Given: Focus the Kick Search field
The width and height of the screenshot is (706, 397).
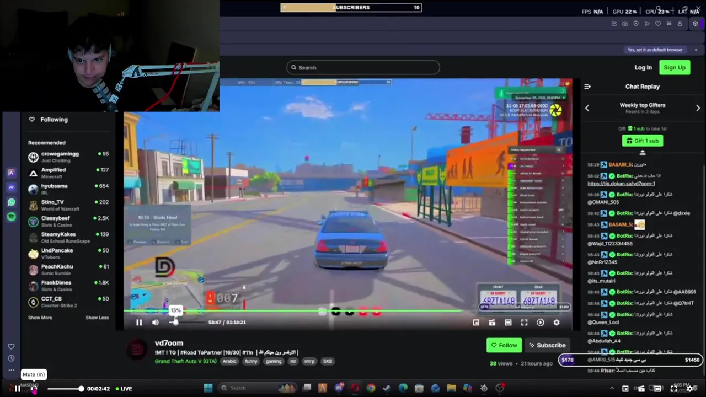Looking at the screenshot, I should click(363, 67).
